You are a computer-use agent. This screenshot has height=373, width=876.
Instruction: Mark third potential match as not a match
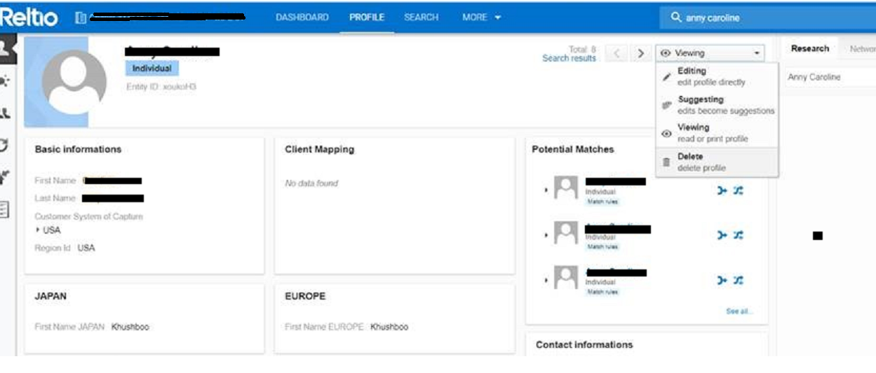pos(738,280)
